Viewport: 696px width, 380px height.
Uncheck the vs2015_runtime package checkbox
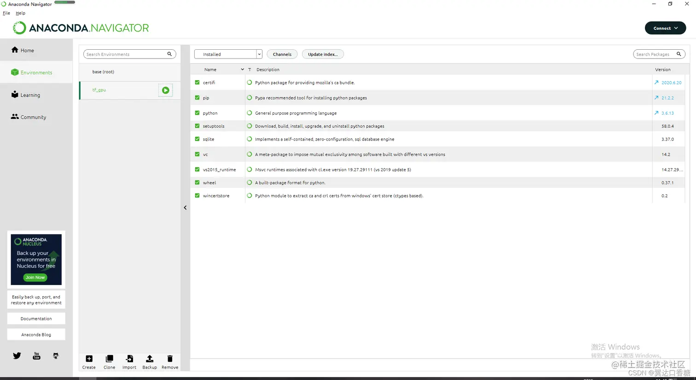197,170
